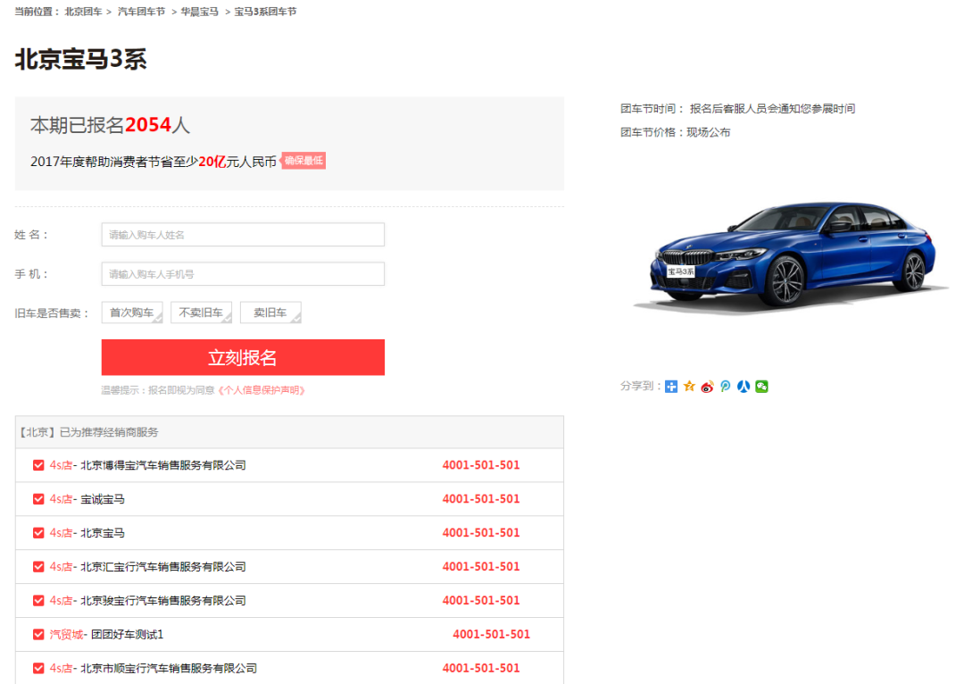Click the 北京宝马3系 page heading
This screenshot has width=964, height=684.
(x=80, y=60)
